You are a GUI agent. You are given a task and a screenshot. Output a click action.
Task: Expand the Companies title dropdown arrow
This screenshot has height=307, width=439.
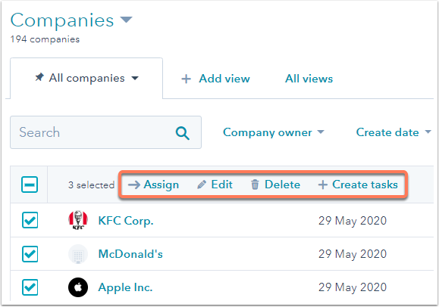[127, 20]
